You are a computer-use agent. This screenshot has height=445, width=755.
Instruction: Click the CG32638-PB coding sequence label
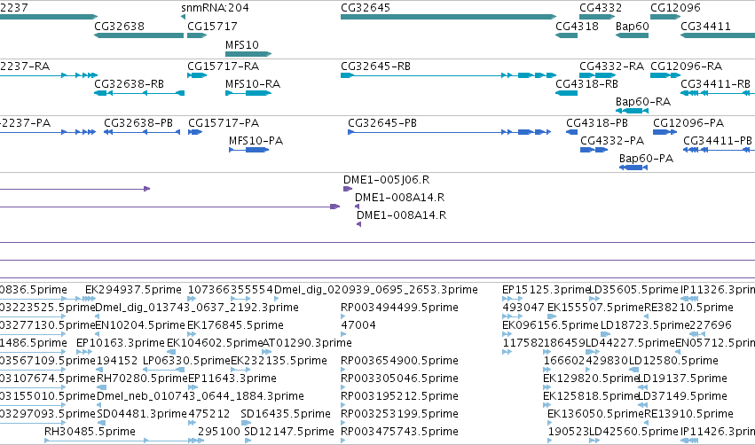tap(138, 122)
